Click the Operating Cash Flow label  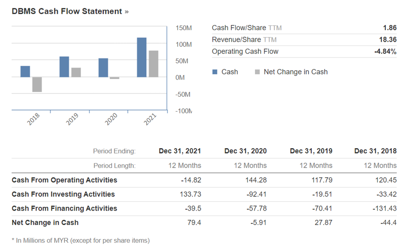[x=245, y=51]
